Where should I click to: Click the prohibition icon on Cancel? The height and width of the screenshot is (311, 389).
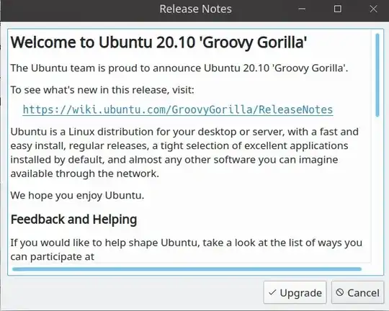pos(339,292)
